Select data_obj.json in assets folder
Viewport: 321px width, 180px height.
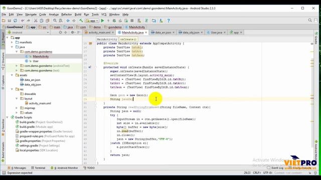[33, 84]
